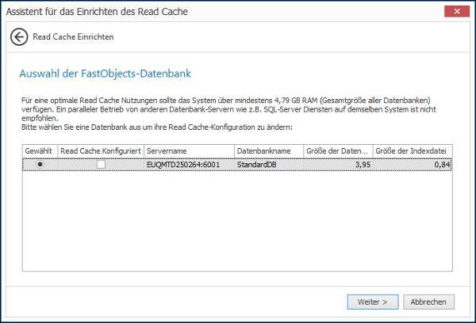476x323 pixels.
Task: Sort by the Datenbankname column header
Action: coord(269,151)
